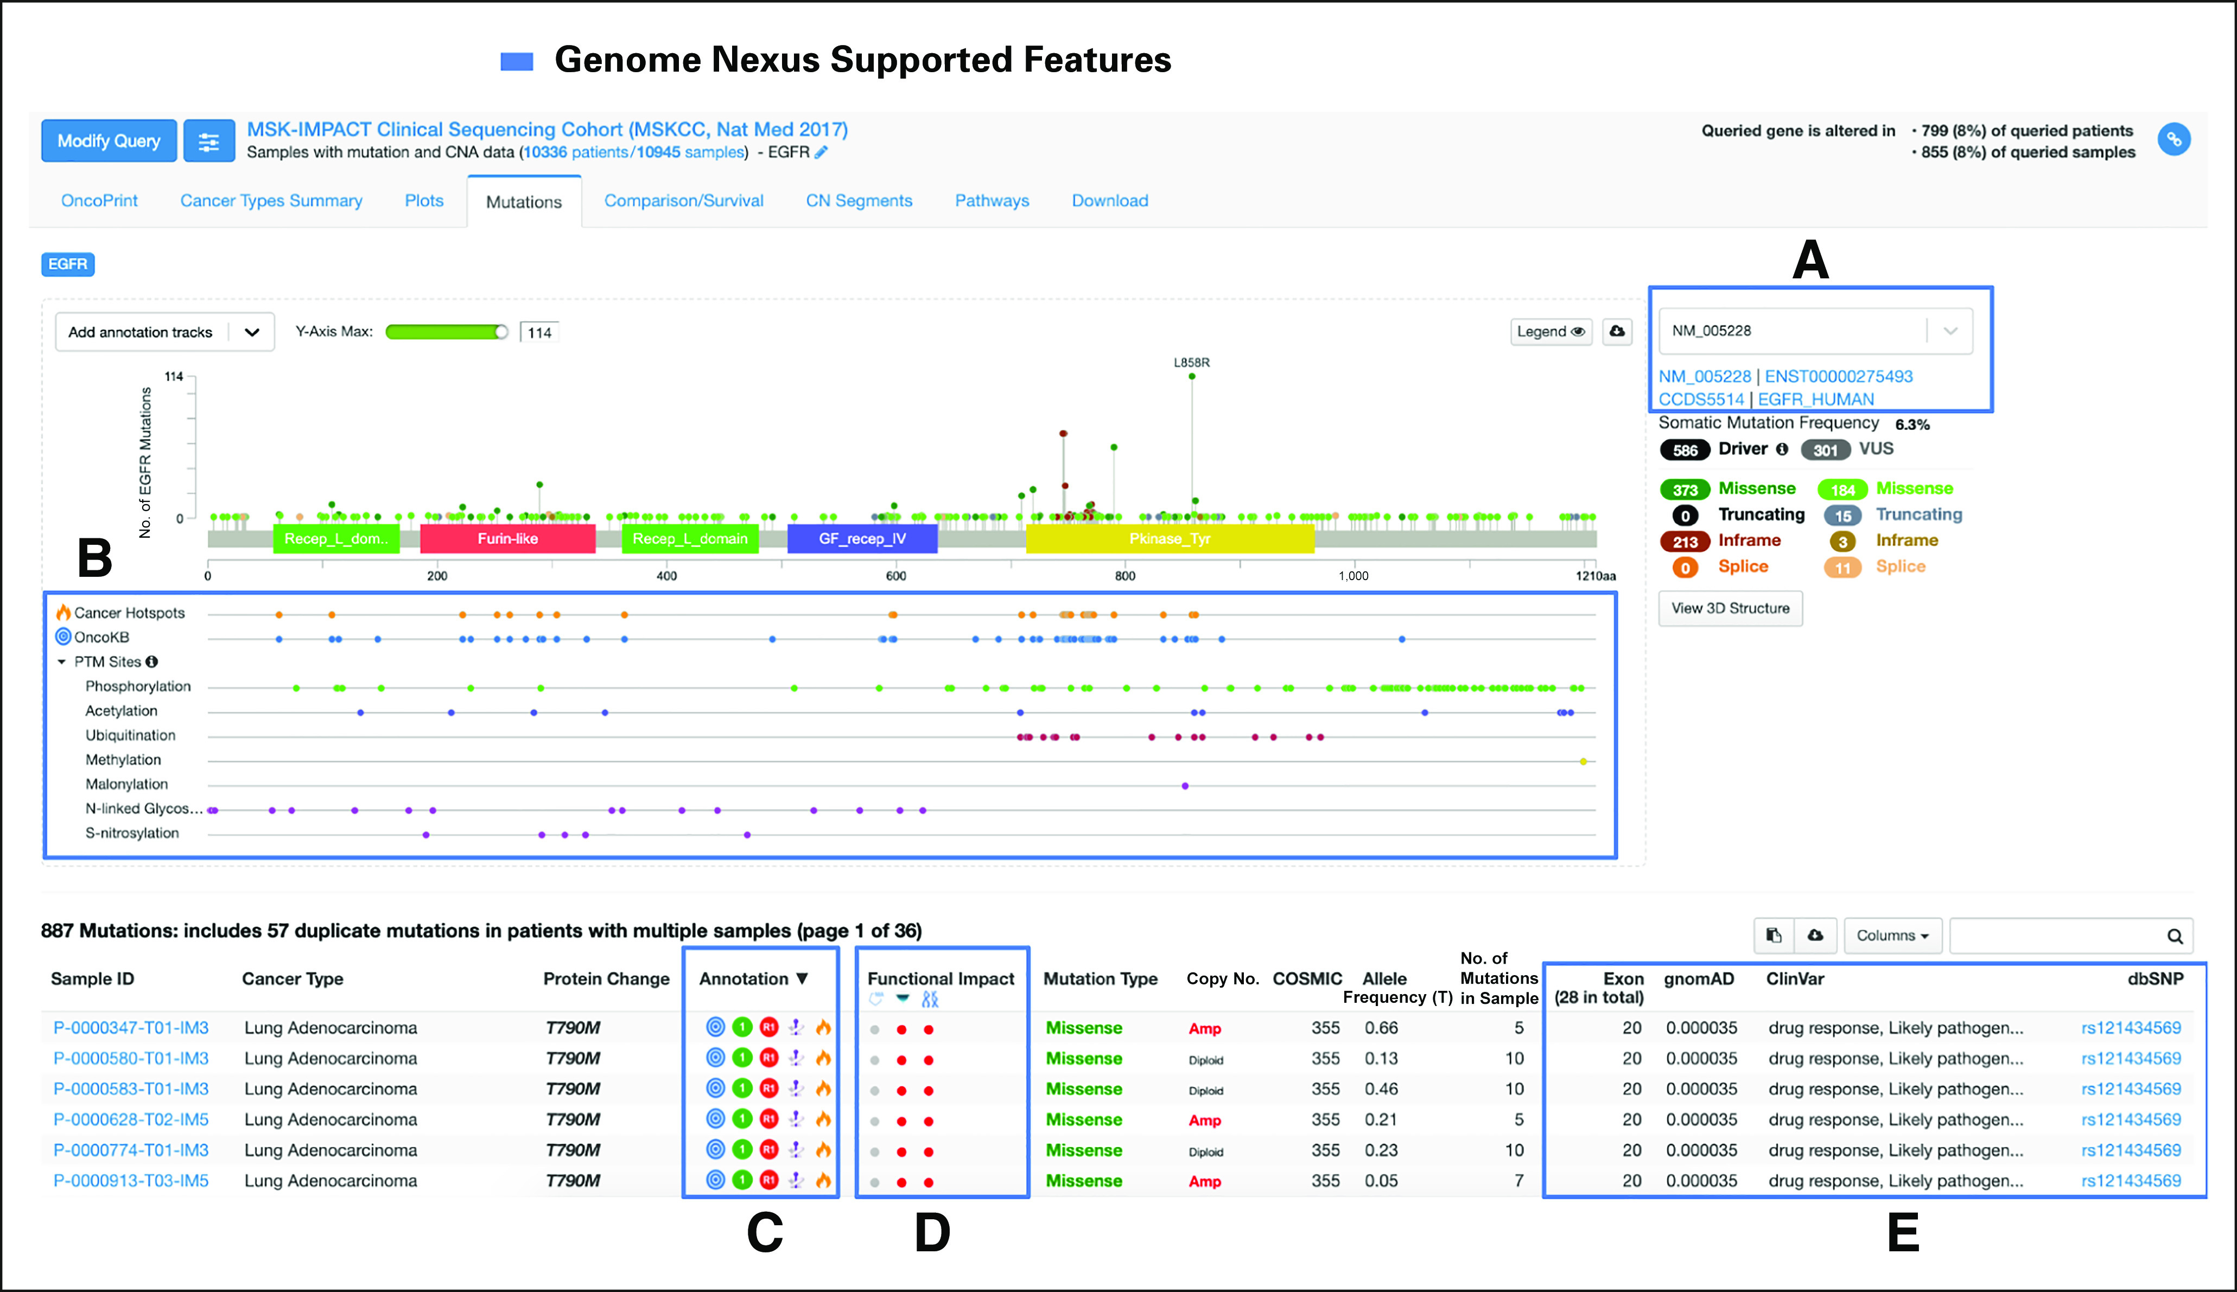The height and width of the screenshot is (1292, 2237).
Task: Click CIViC icon in P-0000774-T01-IM3 row
Action: click(796, 1150)
